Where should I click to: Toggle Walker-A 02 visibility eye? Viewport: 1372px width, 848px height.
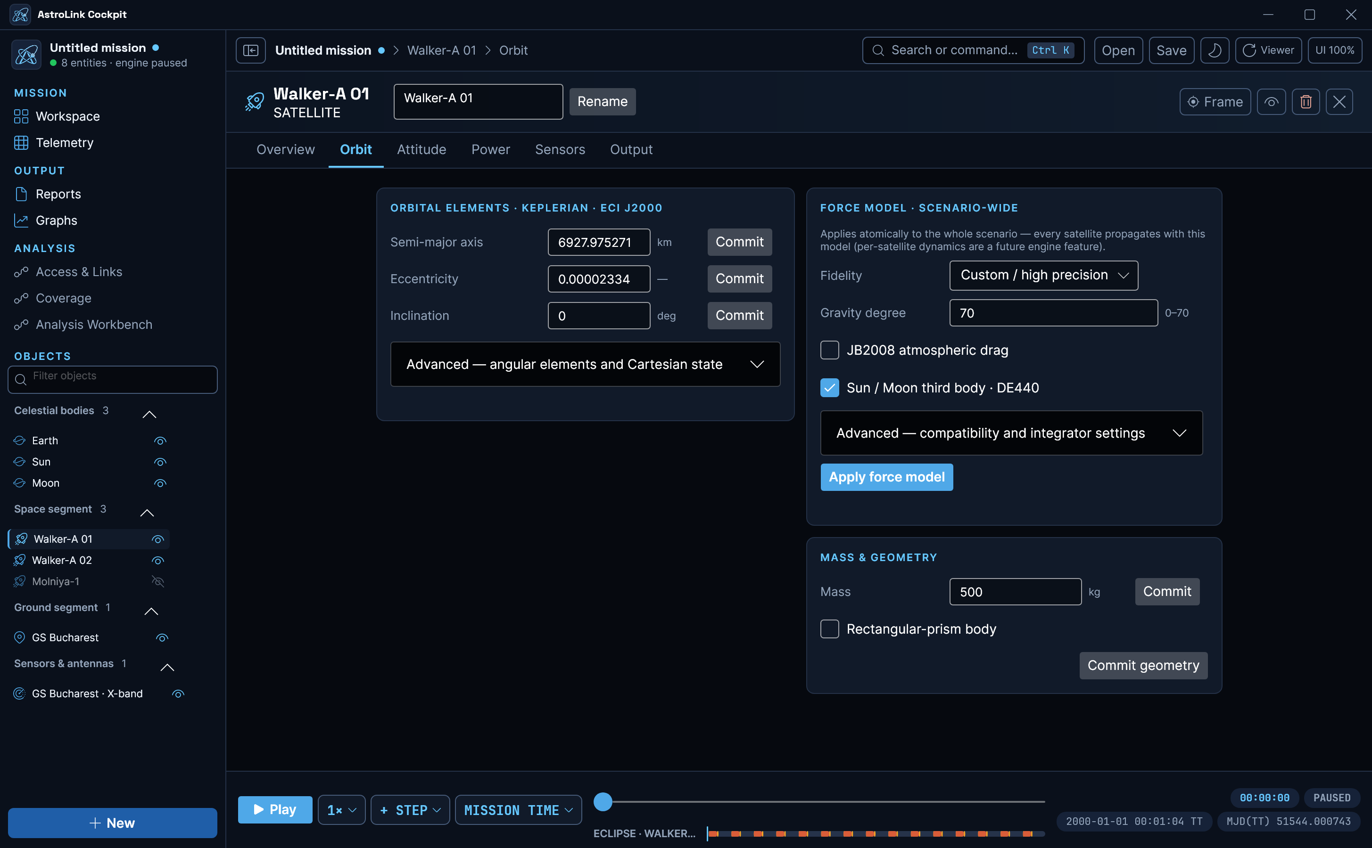pyautogui.click(x=157, y=561)
